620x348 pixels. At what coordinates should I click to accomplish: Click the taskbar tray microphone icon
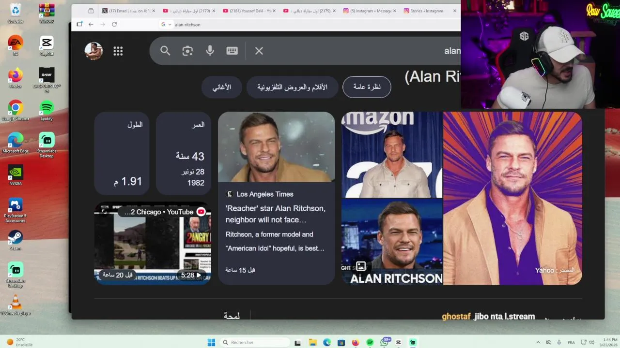point(559,342)
